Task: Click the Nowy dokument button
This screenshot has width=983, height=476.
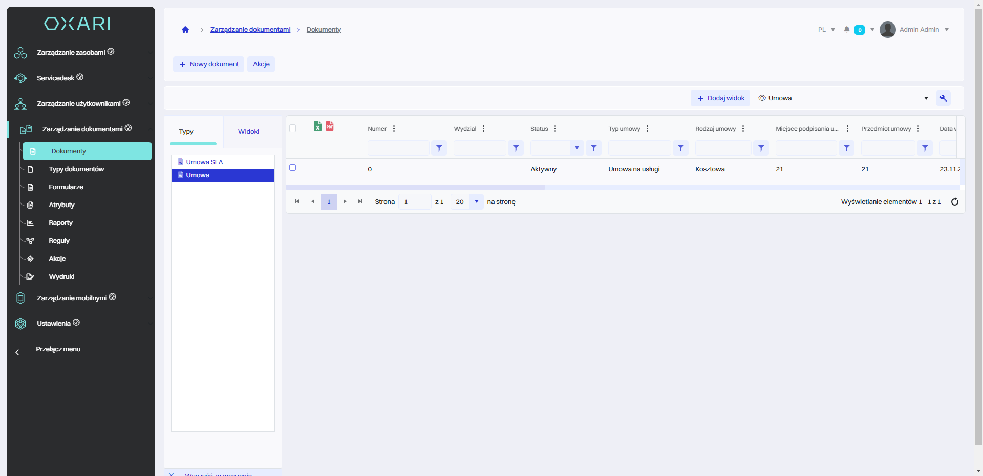Action: click(x=209, y=64)
